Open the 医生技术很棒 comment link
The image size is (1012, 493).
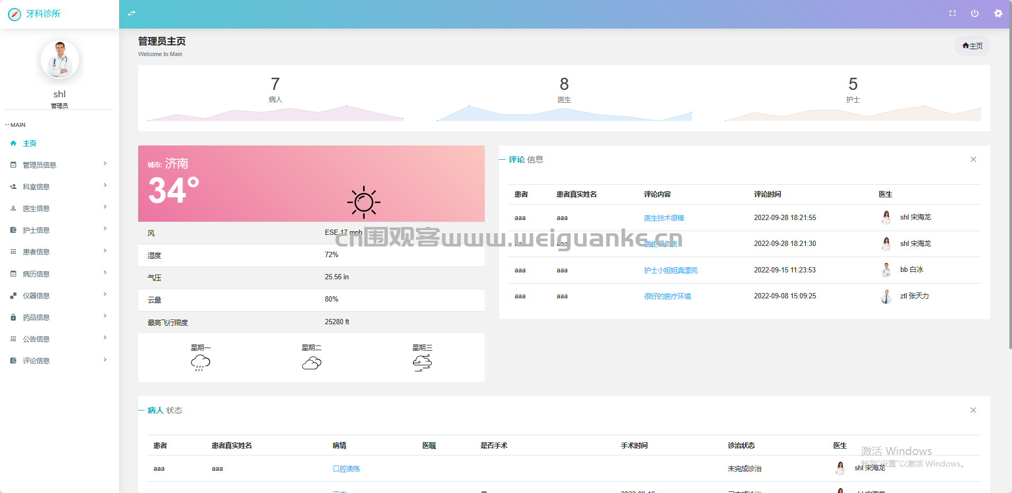click(x=664, y=218)
